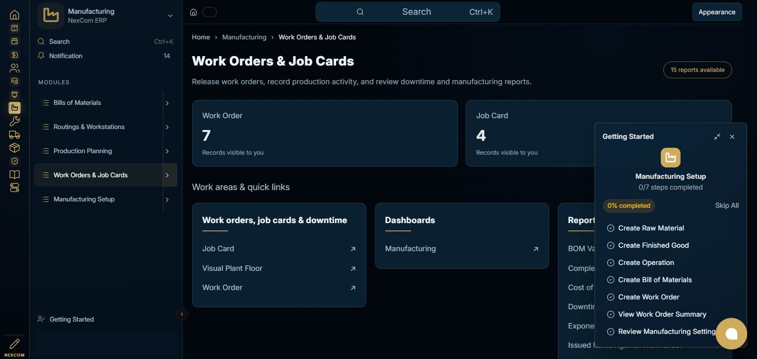The image size is (757, 359).
Task: Open the storefront icon in the rail
Action: (14, 41)
